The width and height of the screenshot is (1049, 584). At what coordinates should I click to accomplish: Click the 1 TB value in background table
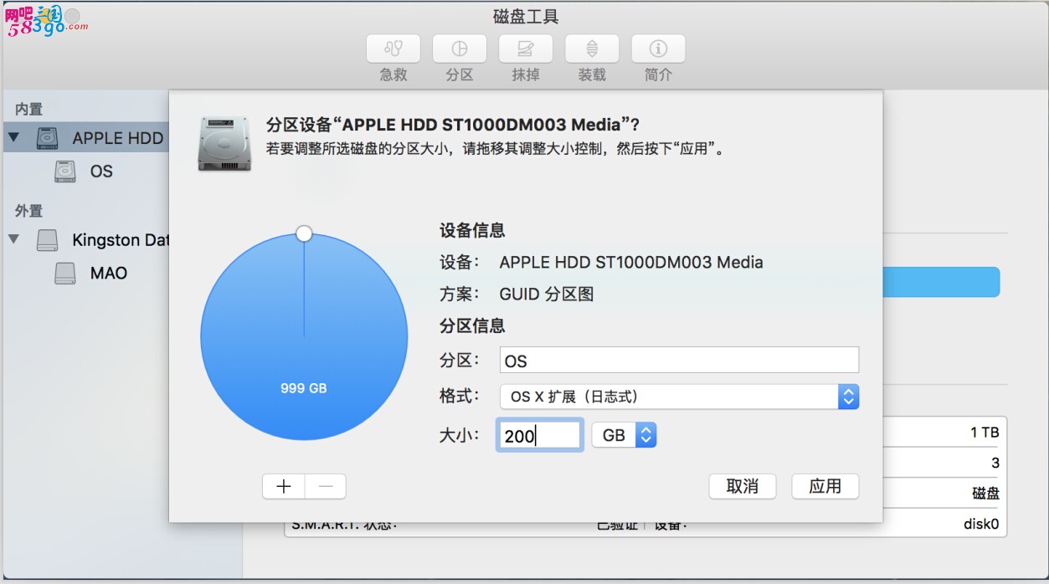[985, 433]
